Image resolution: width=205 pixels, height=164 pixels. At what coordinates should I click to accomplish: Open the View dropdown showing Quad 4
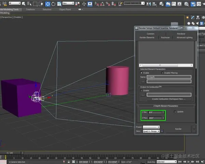pyautogui.click(x=151, y=131)
